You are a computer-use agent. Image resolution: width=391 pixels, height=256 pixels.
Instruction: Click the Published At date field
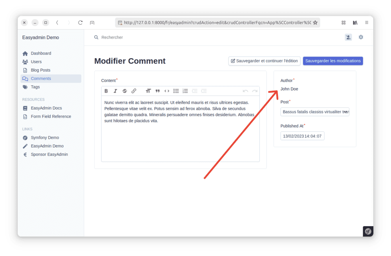coord(302,136)
